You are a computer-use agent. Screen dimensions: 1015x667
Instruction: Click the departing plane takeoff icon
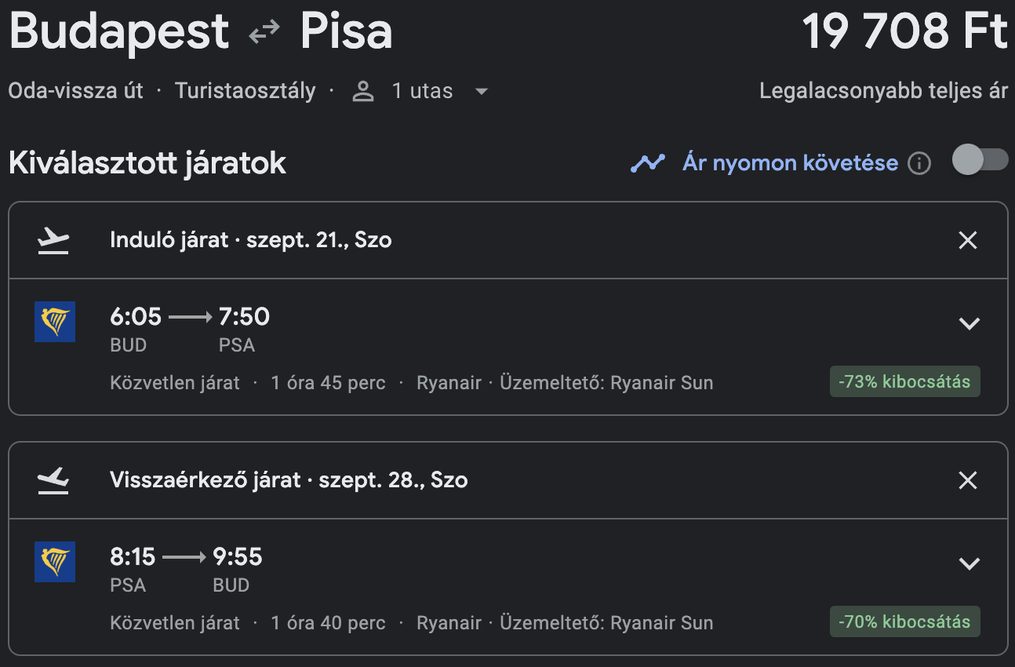53,240
